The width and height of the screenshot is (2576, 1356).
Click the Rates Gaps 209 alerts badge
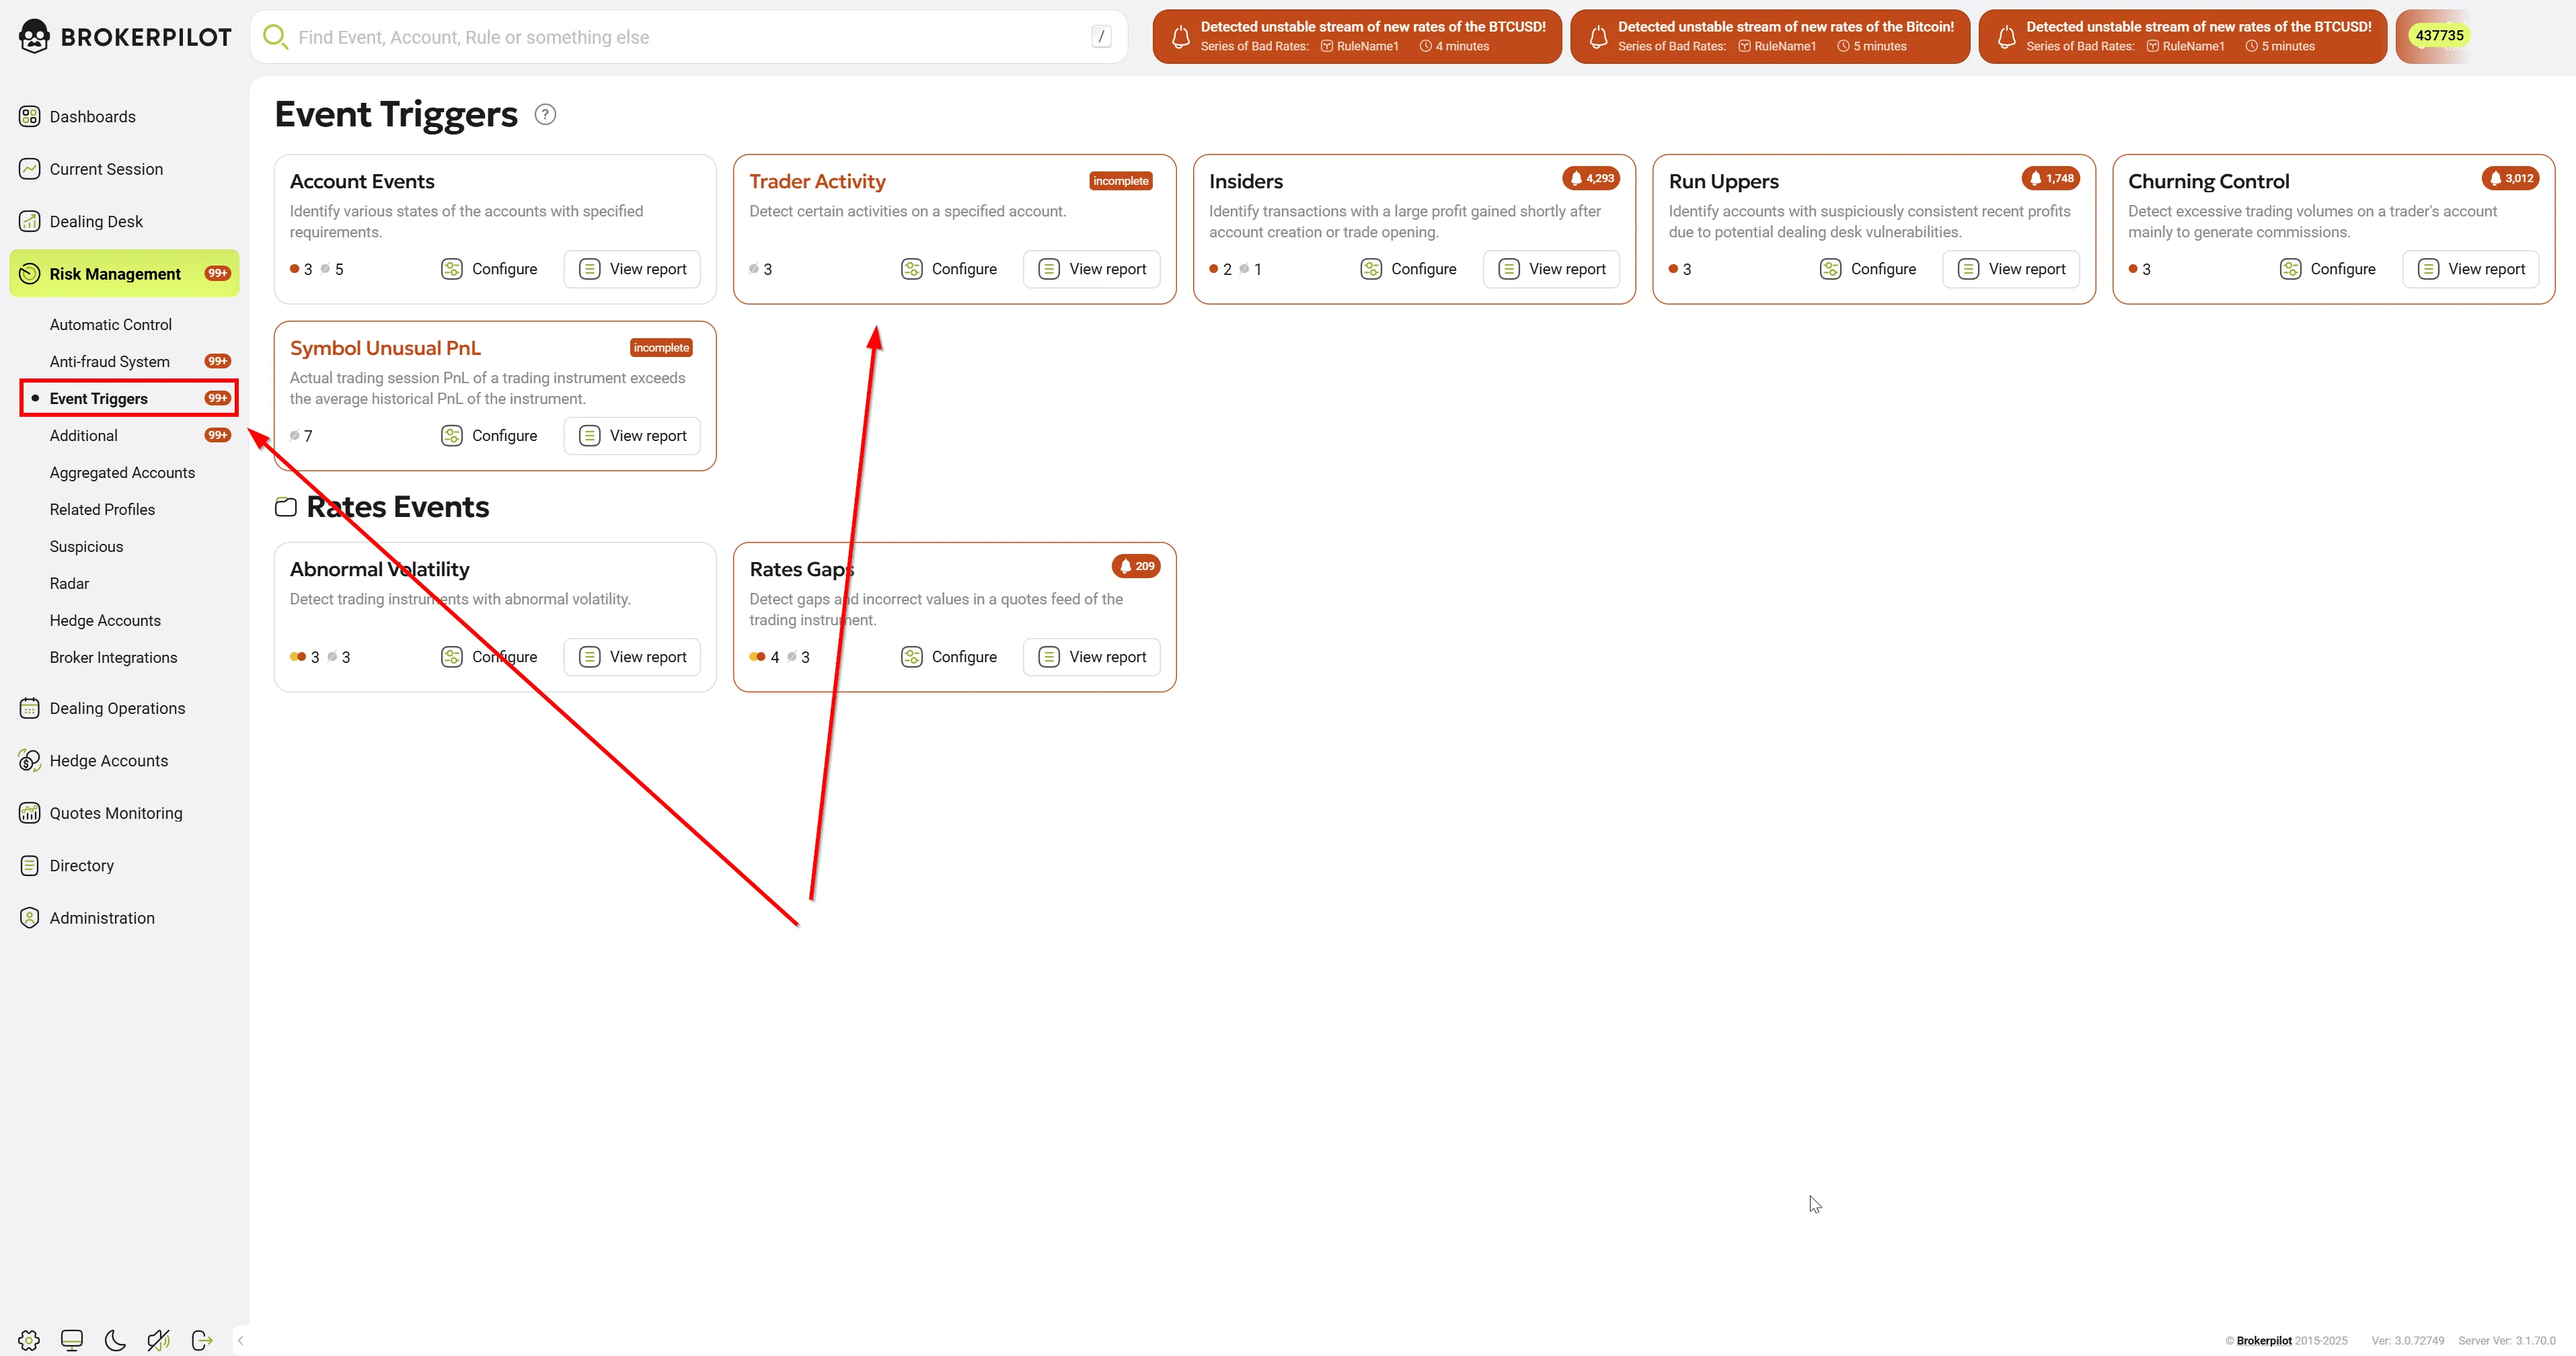click(x=1136, y=565)
